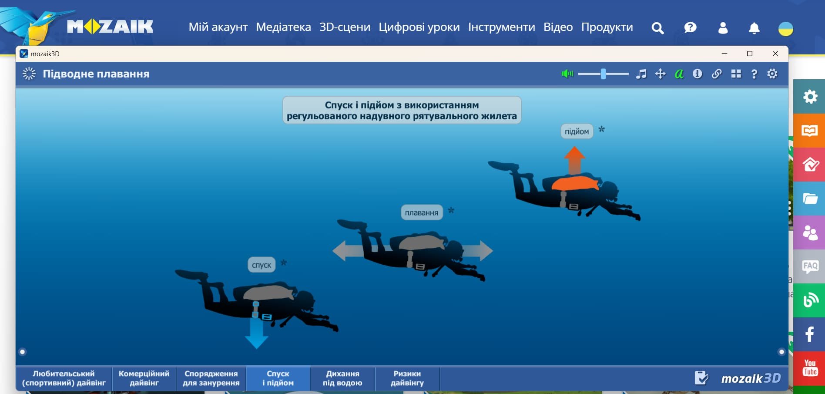Open the scene information icon
Image resolution: width=825 pixels, height=394 pixels.
pos(698,74)
